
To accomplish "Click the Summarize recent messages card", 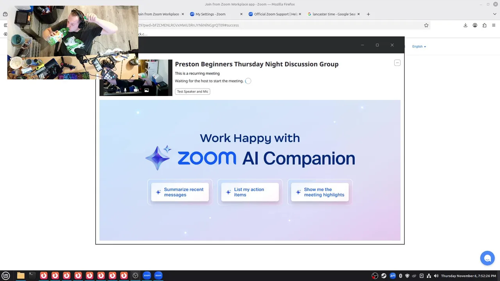I will tap(180, 192).
